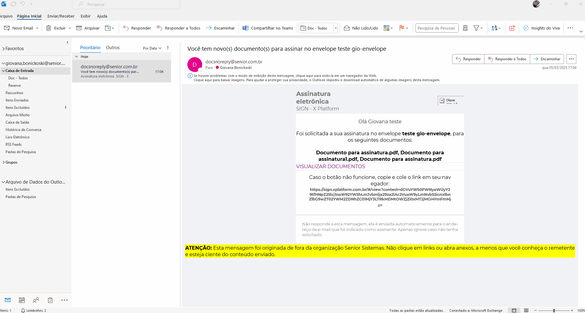Click the Pesquisar search box

[126, 4]
